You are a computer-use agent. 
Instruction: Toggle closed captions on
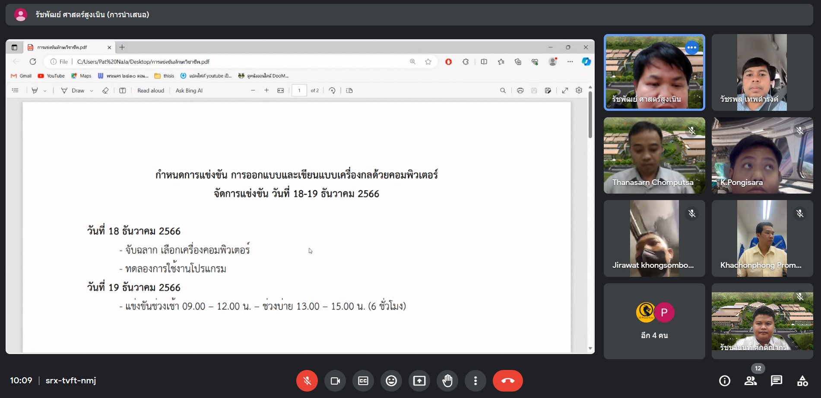click(363, 381)
